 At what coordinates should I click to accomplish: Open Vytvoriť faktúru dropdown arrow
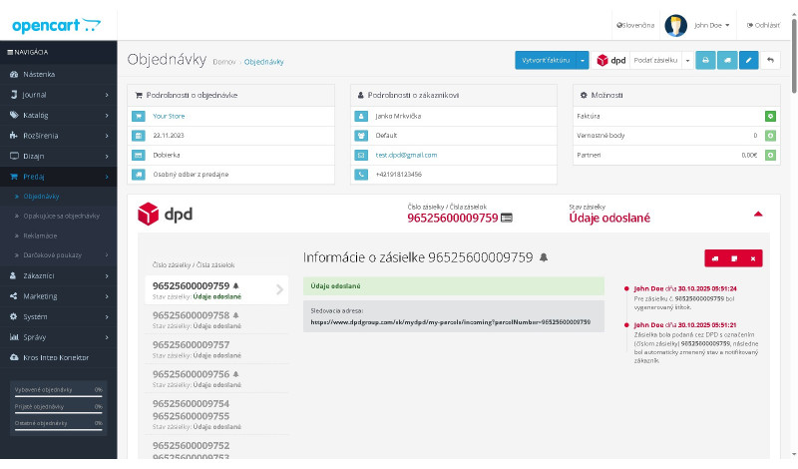click(x=583, y=60)
